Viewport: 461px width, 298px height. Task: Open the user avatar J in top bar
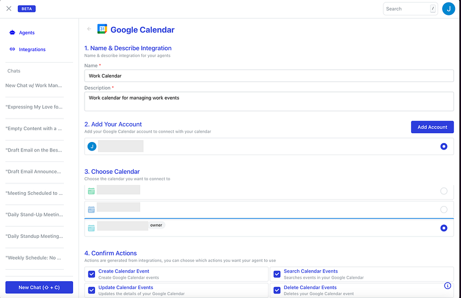tap(449, 9)
